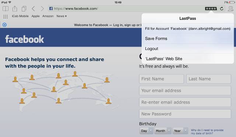Select Fill for Account 'Facebook'

188,29
